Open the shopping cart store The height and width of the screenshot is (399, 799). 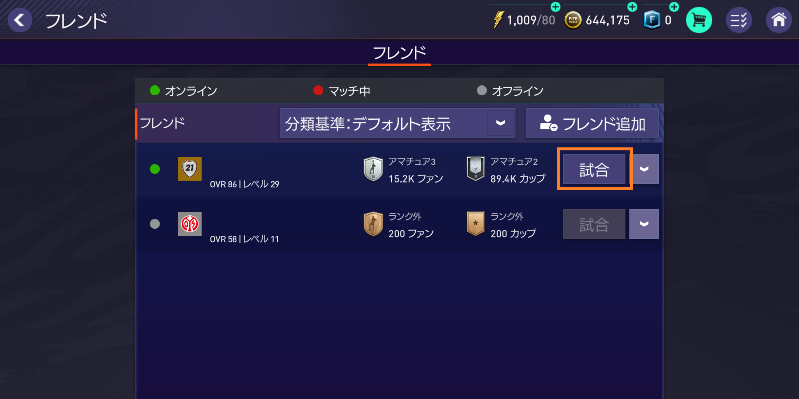(x=699, y=20)
